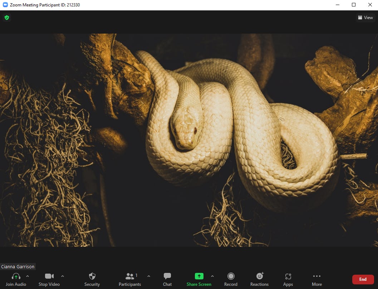Screen dimensions: 378x289
Task: Start sharing with Share Screen
Action: [x=199, y=276]
